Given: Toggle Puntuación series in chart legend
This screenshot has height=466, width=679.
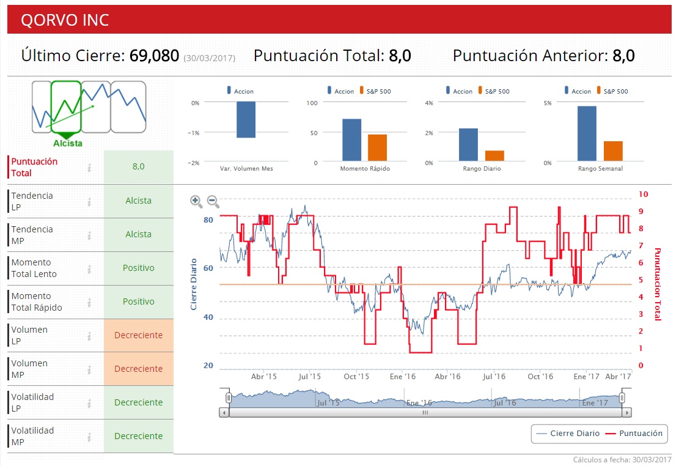Looking at the screenshot, I should 634,434.
